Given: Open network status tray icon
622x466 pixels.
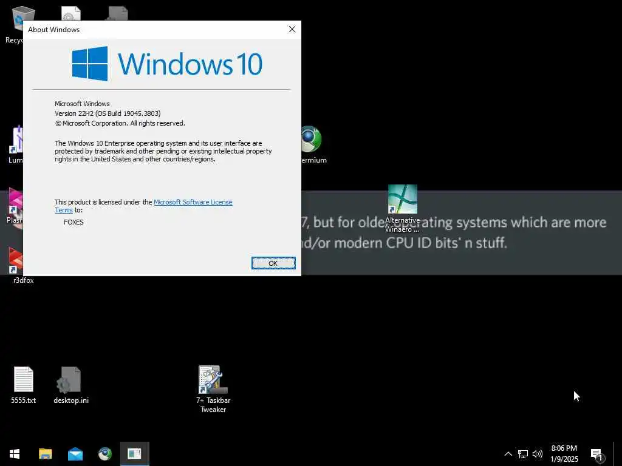Looking at the screenshot, I should click(x=523, y=454).
